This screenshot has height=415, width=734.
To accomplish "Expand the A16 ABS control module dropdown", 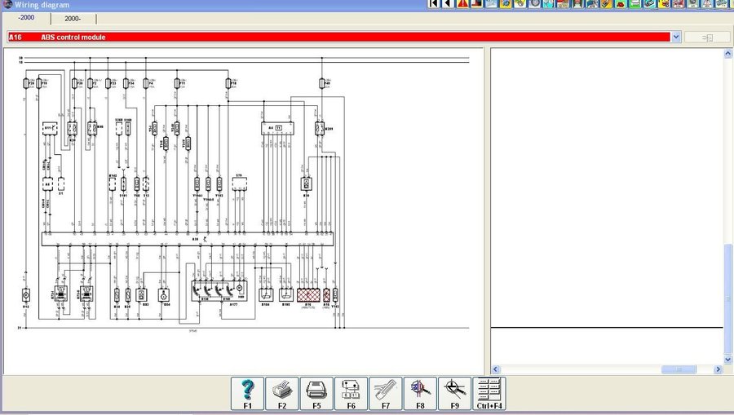I will coord(676,37).
